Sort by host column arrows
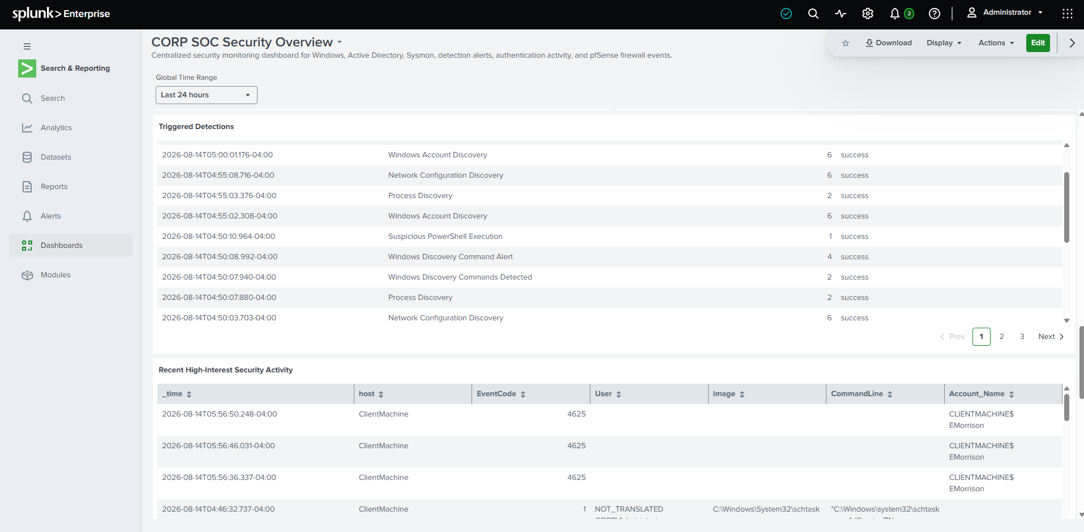Image resolution: width=1084 pixels, height=532 pixels. pos(381,394)
